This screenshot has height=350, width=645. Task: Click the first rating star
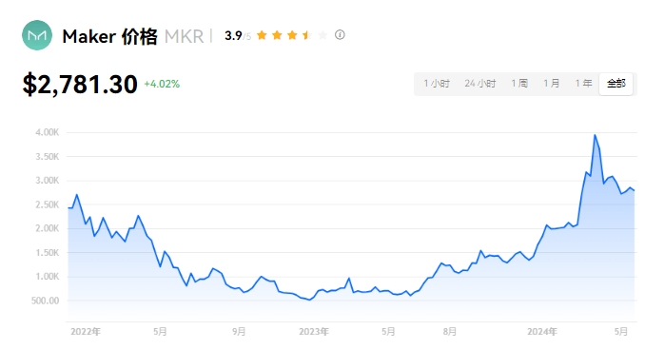(262, 35)
